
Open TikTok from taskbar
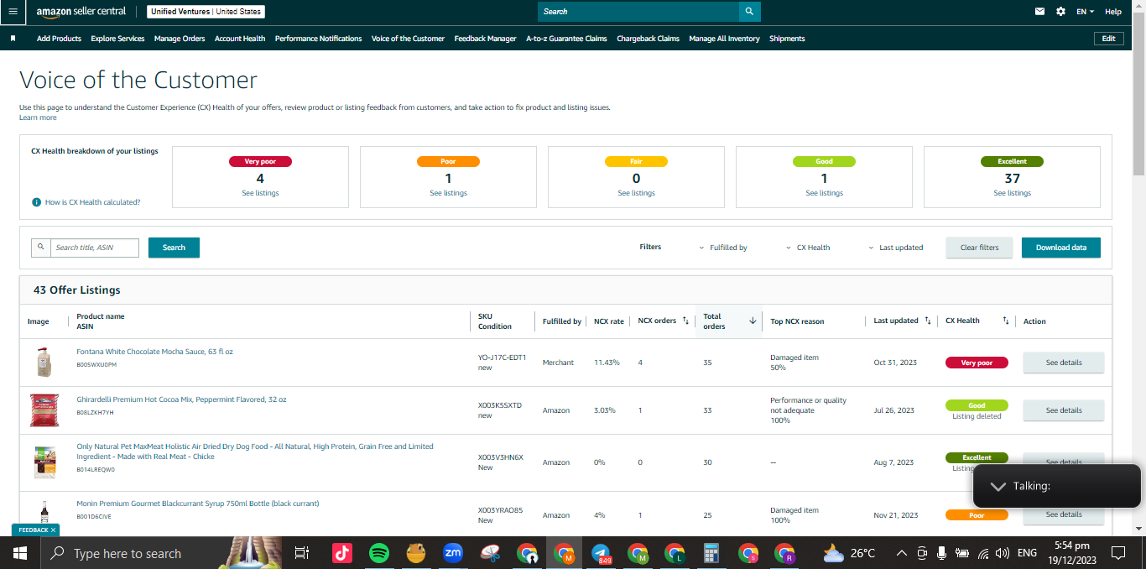[x=341, y=553]
